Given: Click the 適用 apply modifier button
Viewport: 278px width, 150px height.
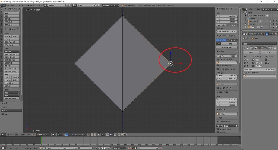Looking at the screenshot, I should pyautogui.click(x=251, y=52).
